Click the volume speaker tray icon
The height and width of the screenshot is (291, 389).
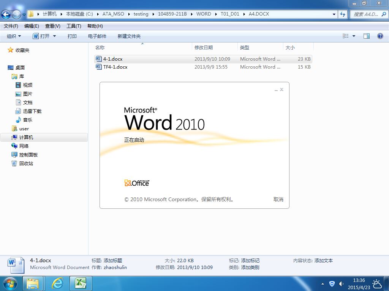point(341,284)
